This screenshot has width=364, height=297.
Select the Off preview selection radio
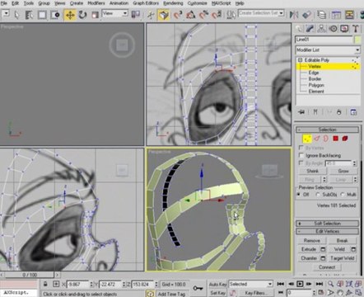coord(299,195)
